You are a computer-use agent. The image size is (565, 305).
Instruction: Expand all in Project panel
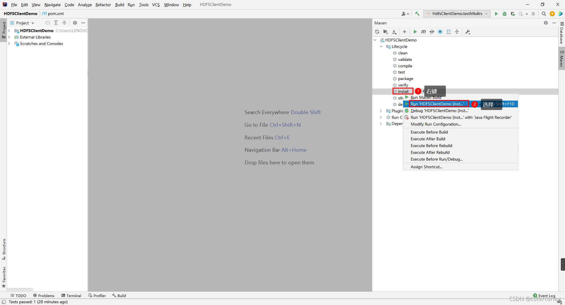[56, 23]
